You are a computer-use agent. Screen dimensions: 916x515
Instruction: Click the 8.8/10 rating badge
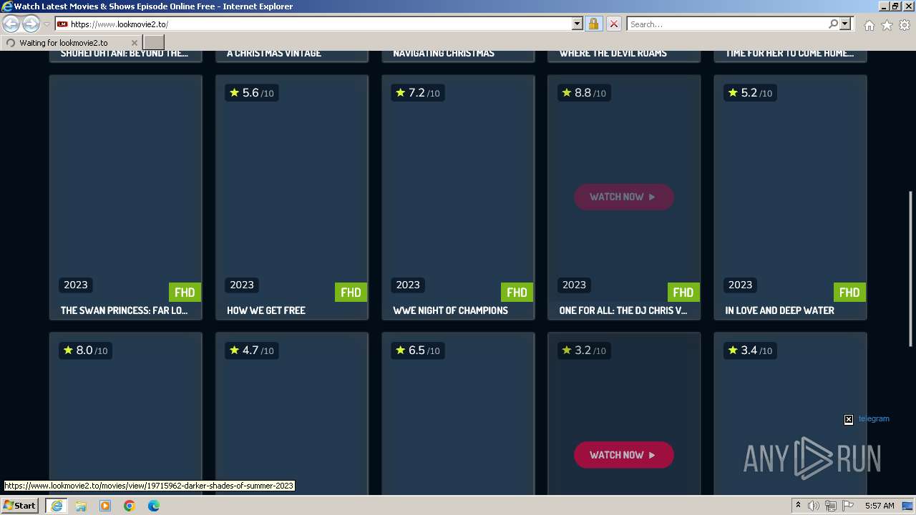583,93
